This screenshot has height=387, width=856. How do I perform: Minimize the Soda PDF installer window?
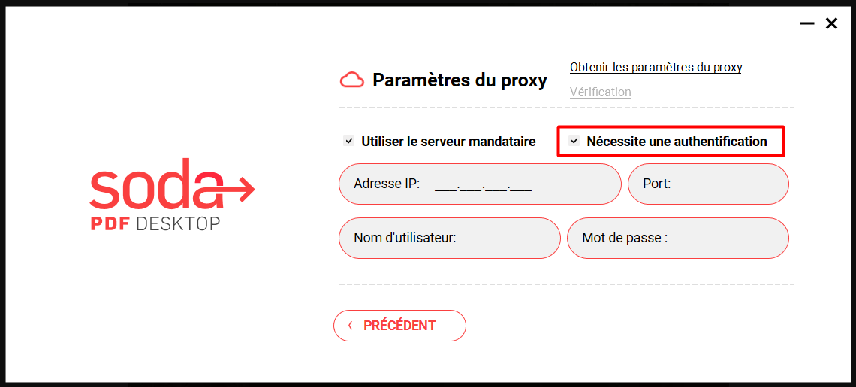click(x=807, y=24)
